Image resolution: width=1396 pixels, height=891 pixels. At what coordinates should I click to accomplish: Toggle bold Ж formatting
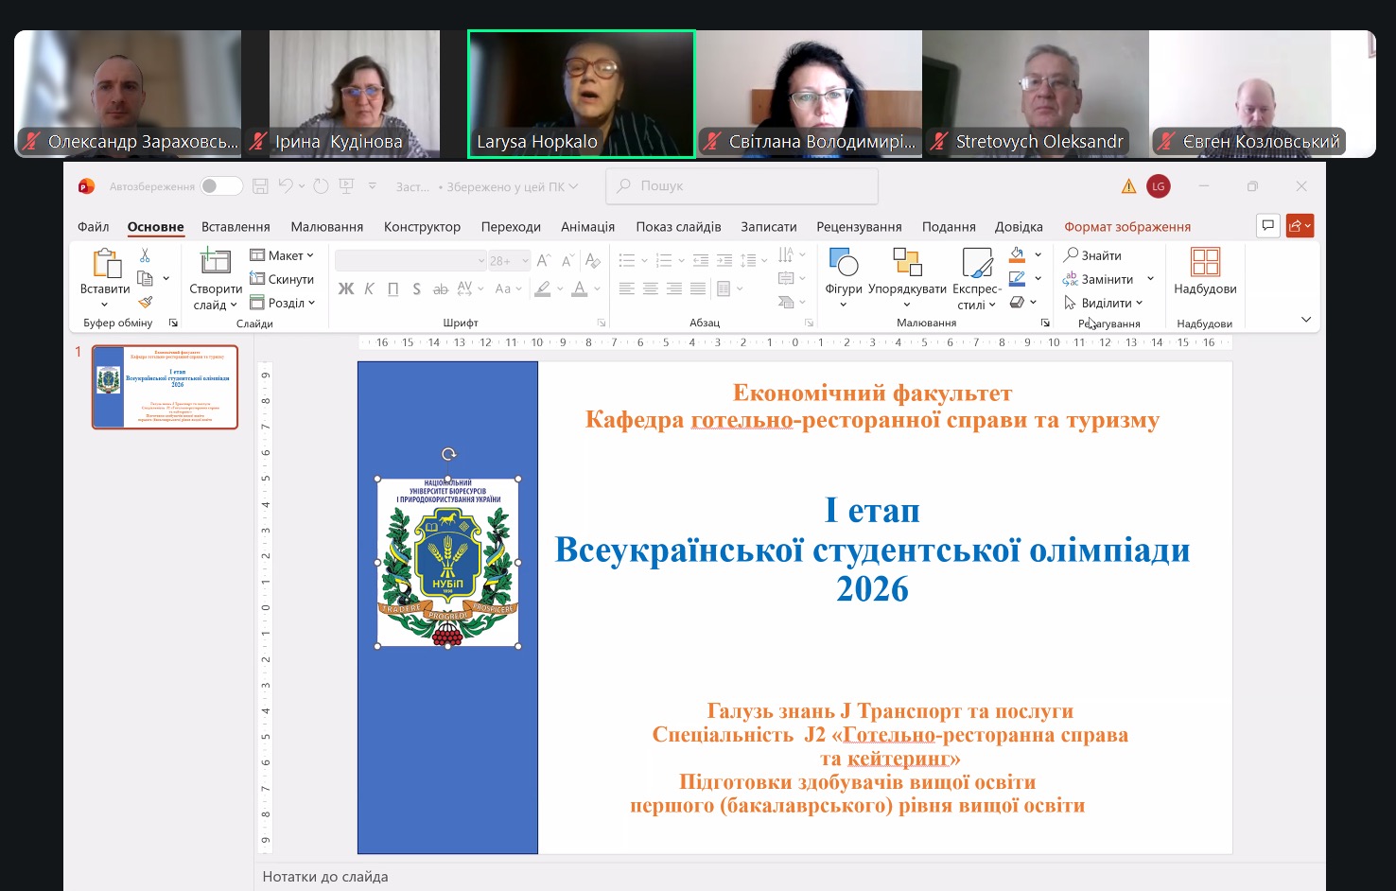point(346,288)
